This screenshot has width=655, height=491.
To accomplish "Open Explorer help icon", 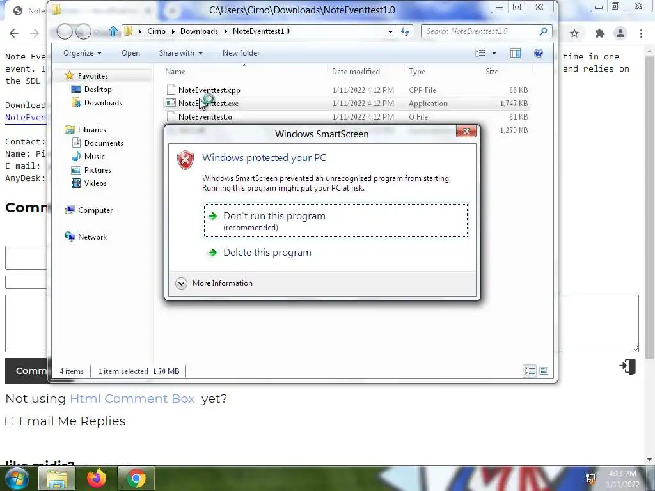I will pos(539,53).
